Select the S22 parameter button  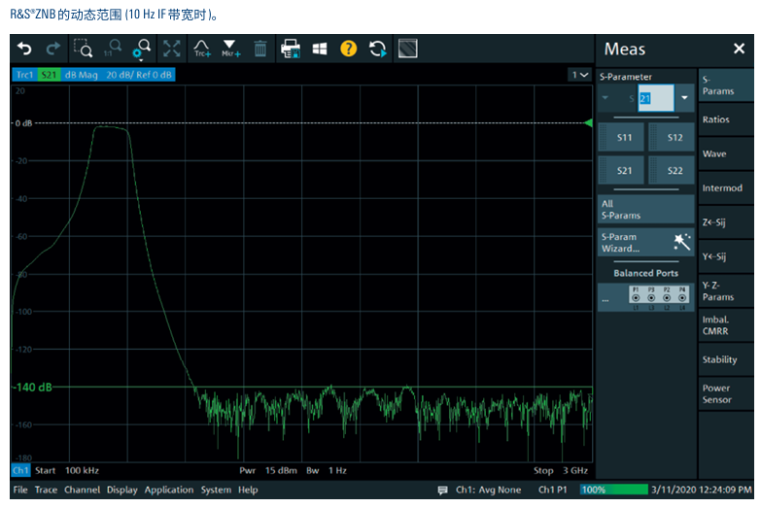pyautogui.click(x=675, y=170)
